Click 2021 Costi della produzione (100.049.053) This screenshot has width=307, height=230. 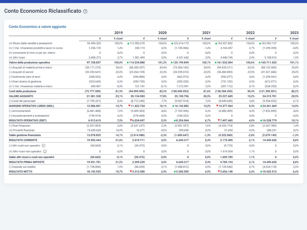180,91
